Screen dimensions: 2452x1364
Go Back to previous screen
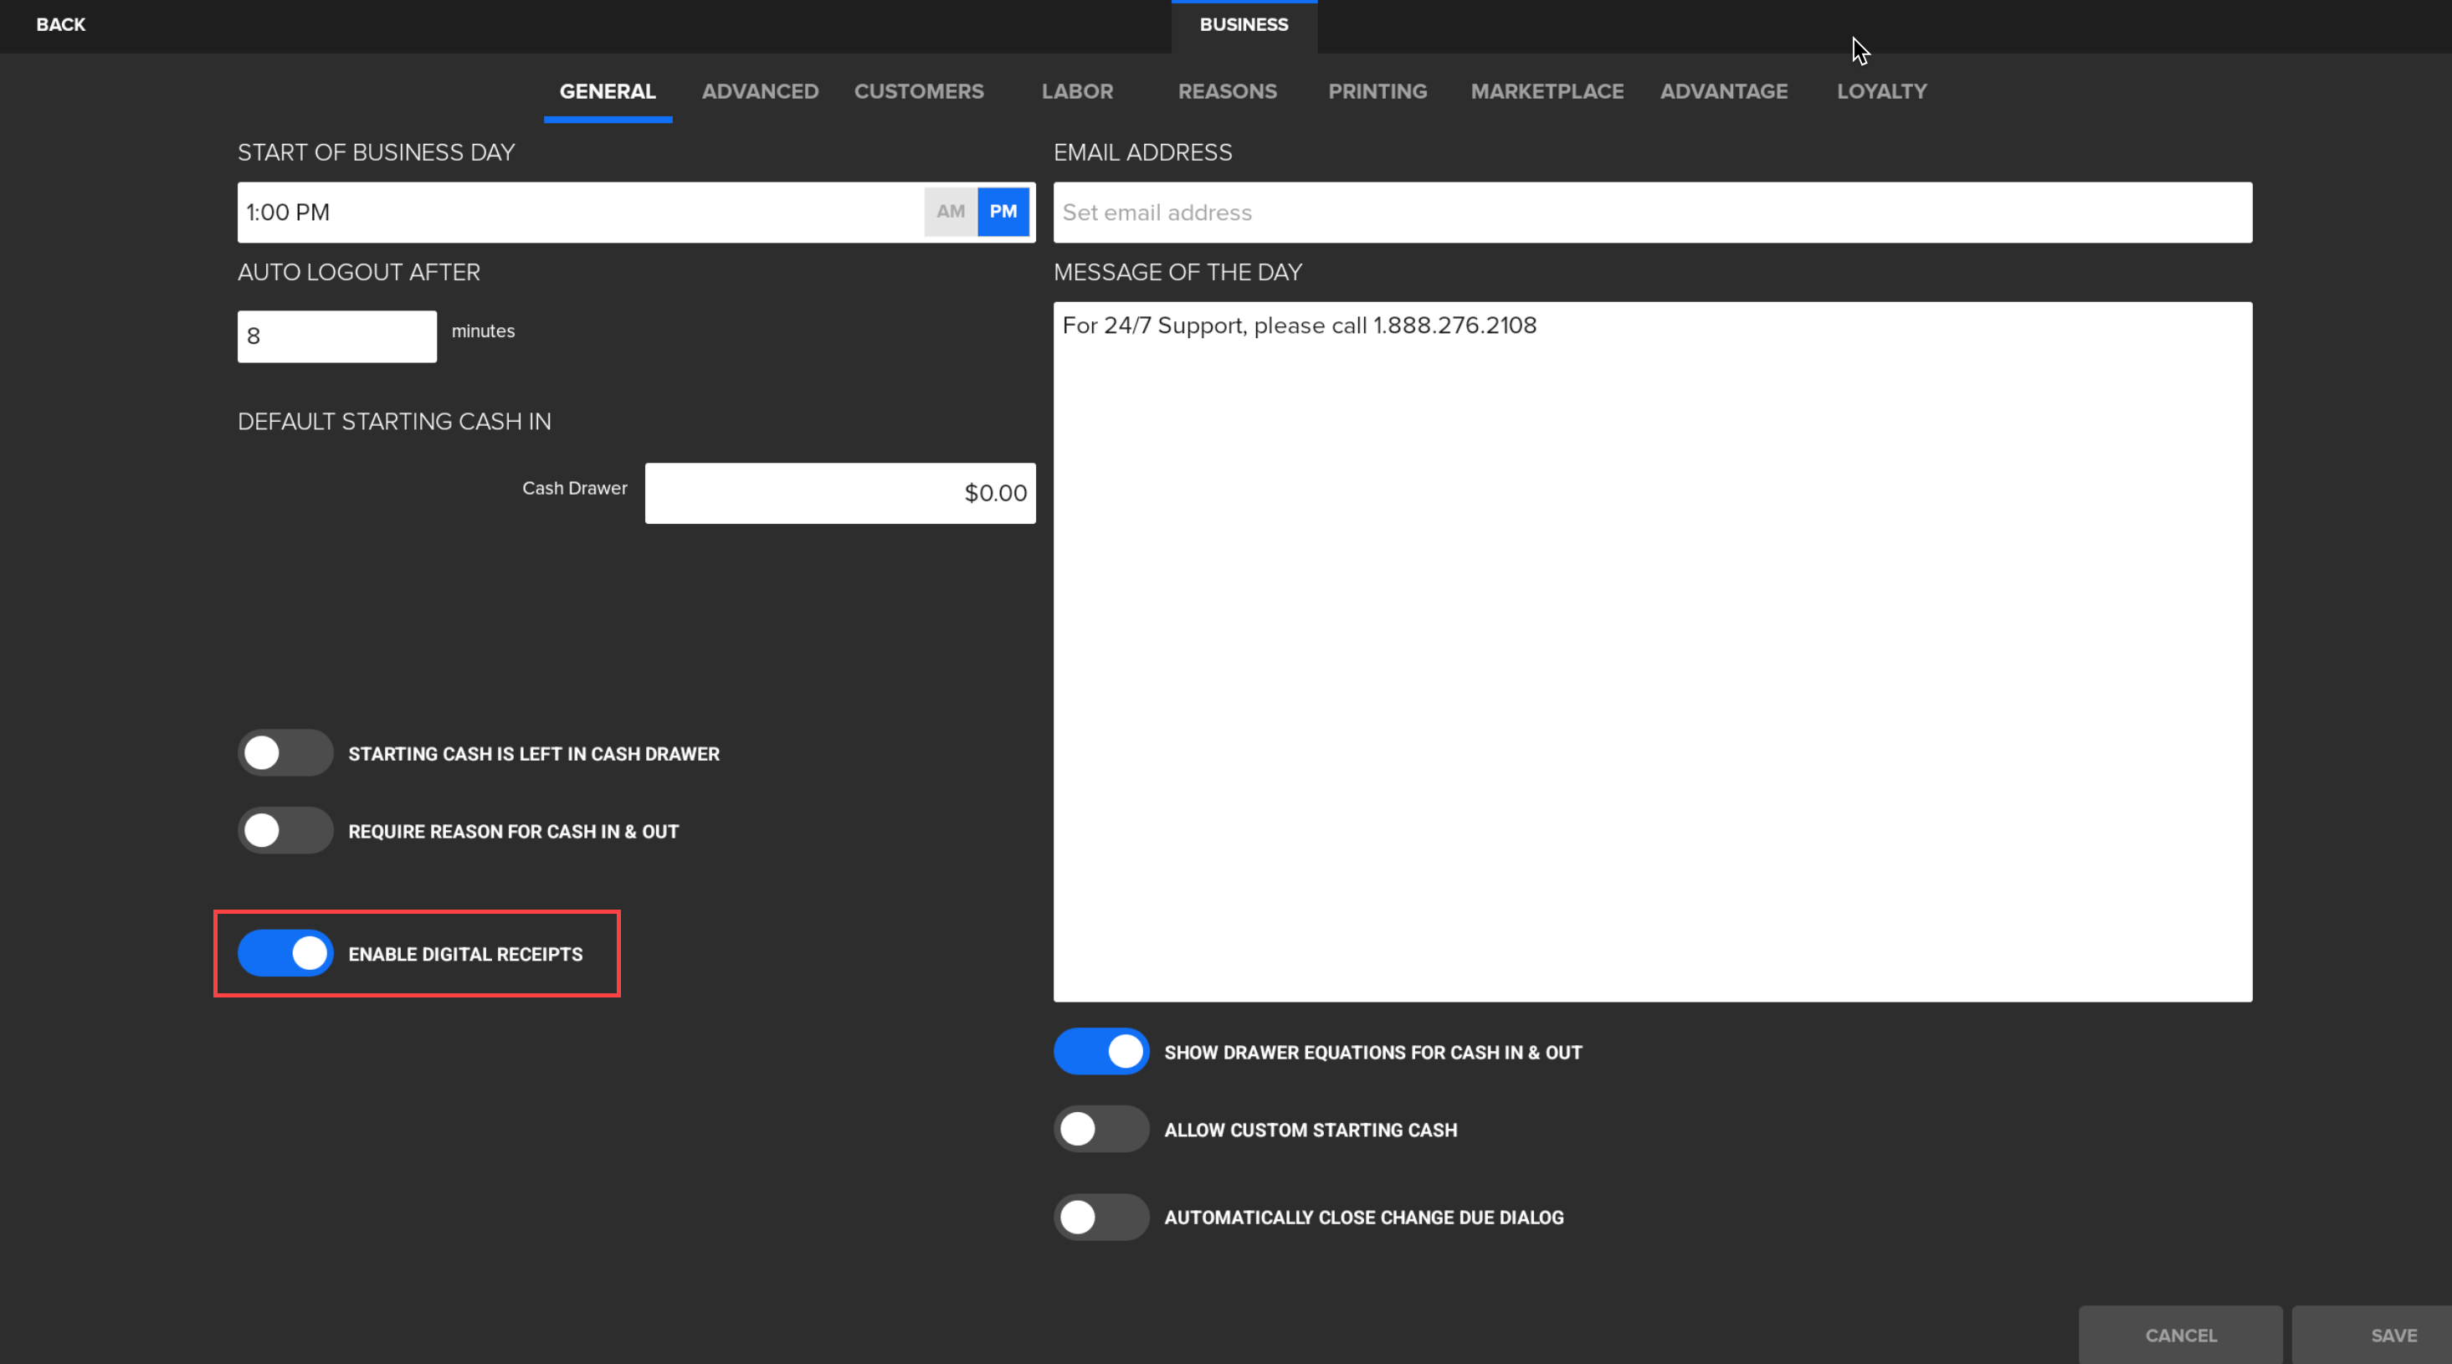point(60,25)
